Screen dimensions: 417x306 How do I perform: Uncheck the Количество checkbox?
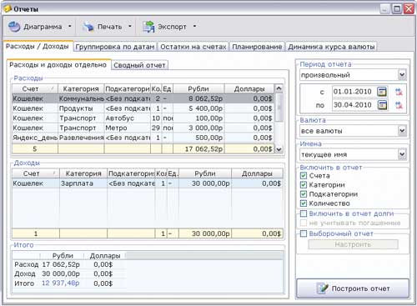(304, 203)
